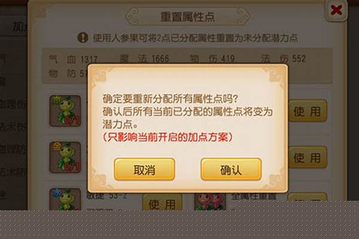Click 使用 next to the 水 ginseng fruit

[308, 111]
